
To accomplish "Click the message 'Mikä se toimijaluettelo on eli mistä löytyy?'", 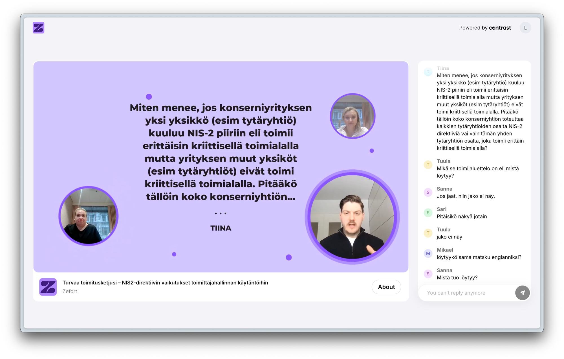I will [477, 172].
